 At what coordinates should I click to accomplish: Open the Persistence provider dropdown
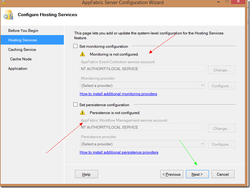click(x=142, y=144)
